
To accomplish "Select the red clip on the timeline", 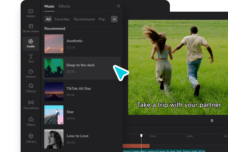I will coord(136,146).
